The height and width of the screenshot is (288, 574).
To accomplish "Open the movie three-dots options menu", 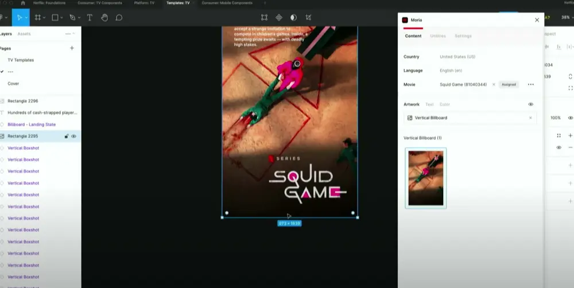I will pos(530,84).
